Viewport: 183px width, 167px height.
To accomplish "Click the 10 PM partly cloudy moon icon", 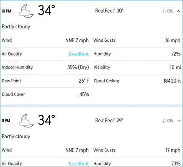I will (x=26, y=11).
